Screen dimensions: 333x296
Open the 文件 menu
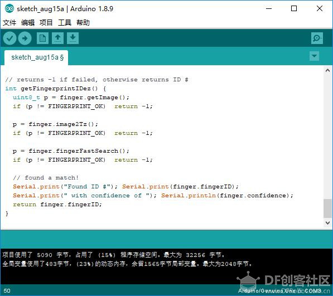9,22
